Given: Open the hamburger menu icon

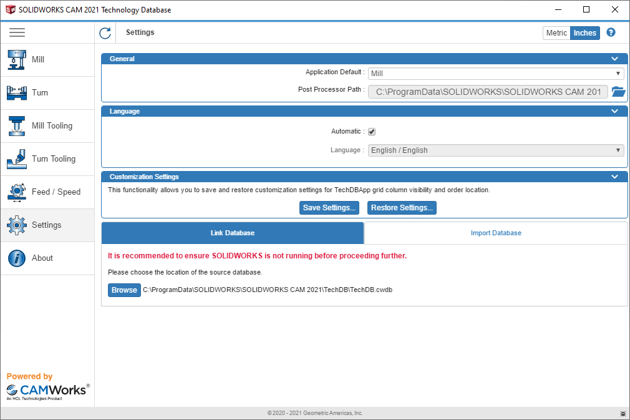Looking at the screenshot, I should click(x=17, y=32).
